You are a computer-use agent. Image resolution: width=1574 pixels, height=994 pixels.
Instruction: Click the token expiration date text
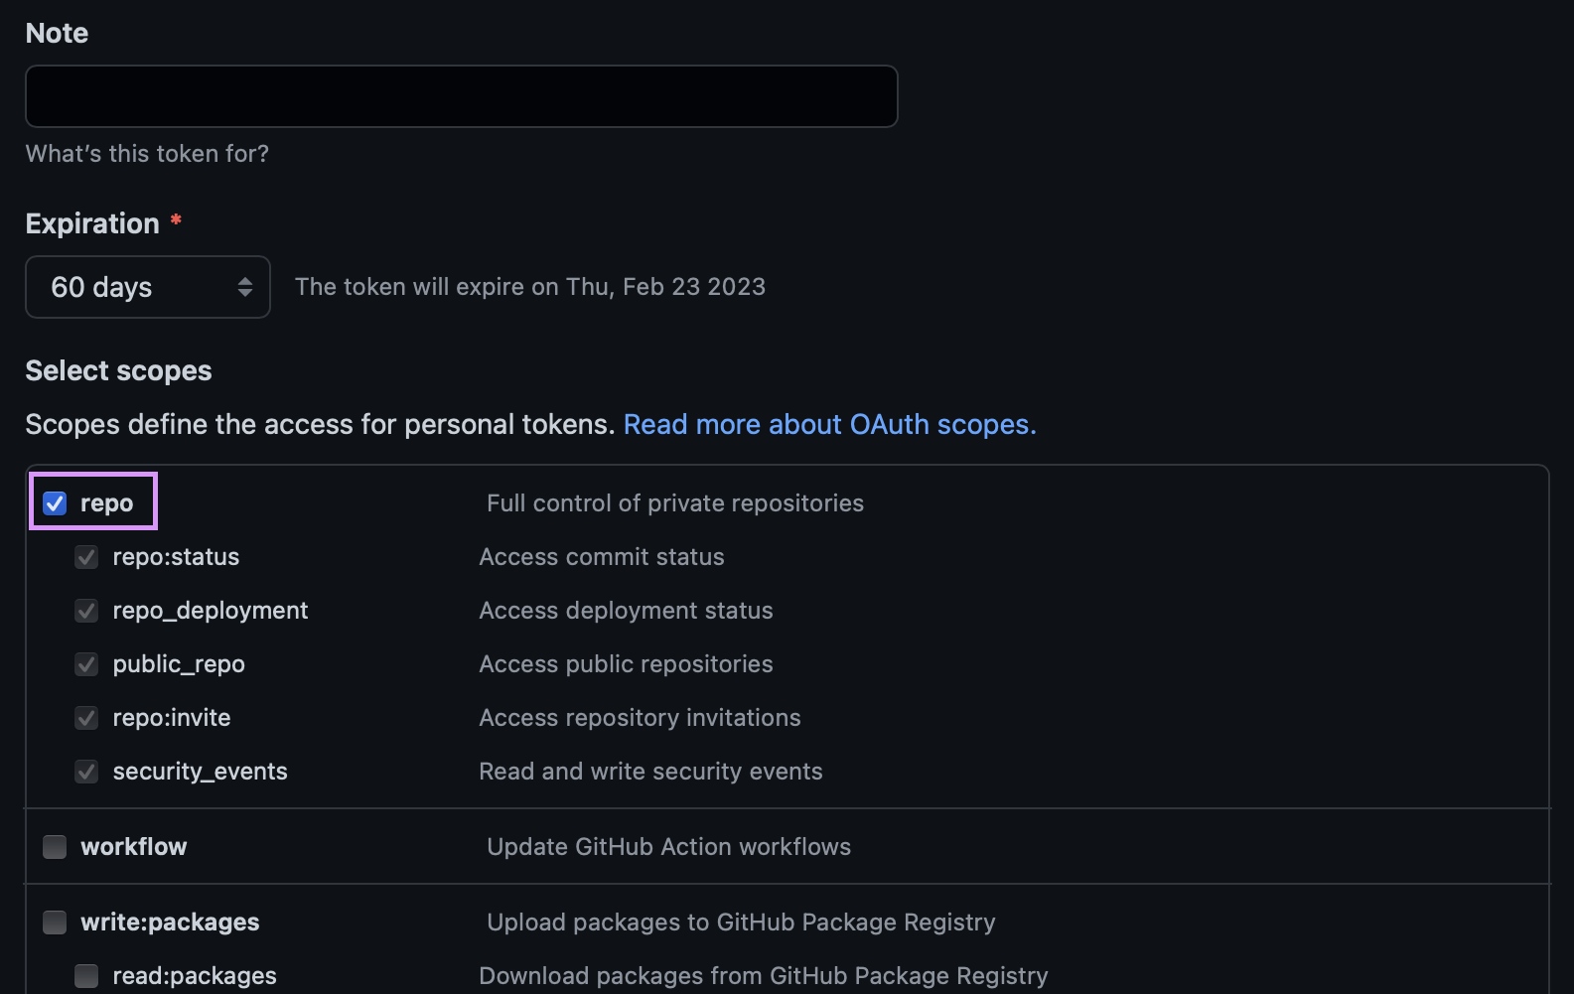tap(529, 286)
